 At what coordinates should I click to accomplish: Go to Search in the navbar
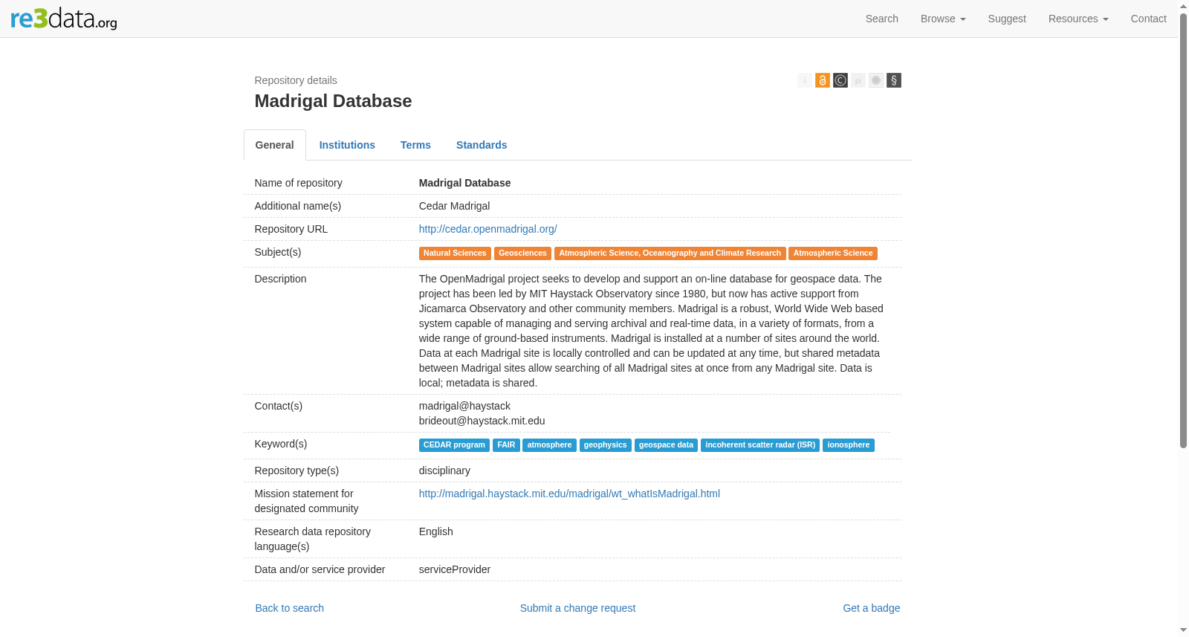point(882,19)
